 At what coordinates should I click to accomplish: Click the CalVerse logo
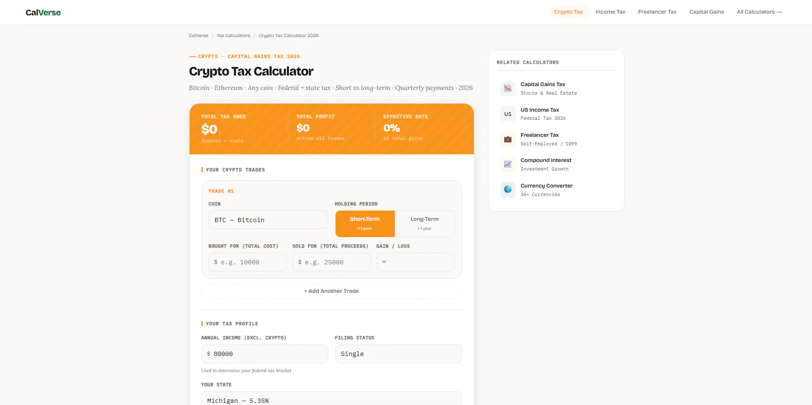43,12
